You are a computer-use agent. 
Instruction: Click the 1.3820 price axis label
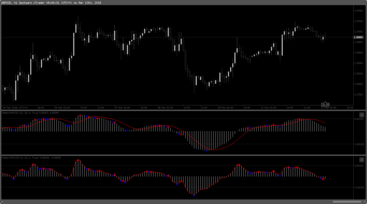click(359, 74)
